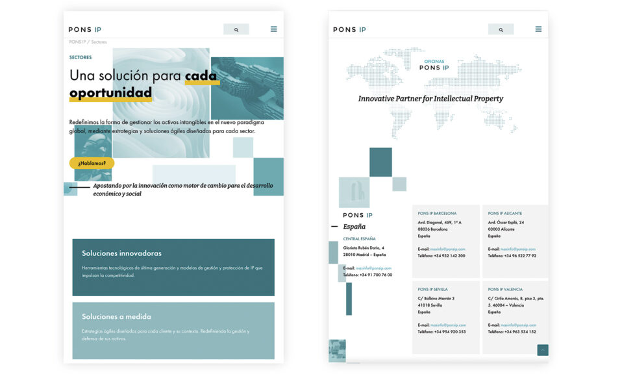Image resolution: width=633 pixels, height=380 pixels.
Task: Open the Soluciones innovadoras card
Action: click(x=173, y=267)
